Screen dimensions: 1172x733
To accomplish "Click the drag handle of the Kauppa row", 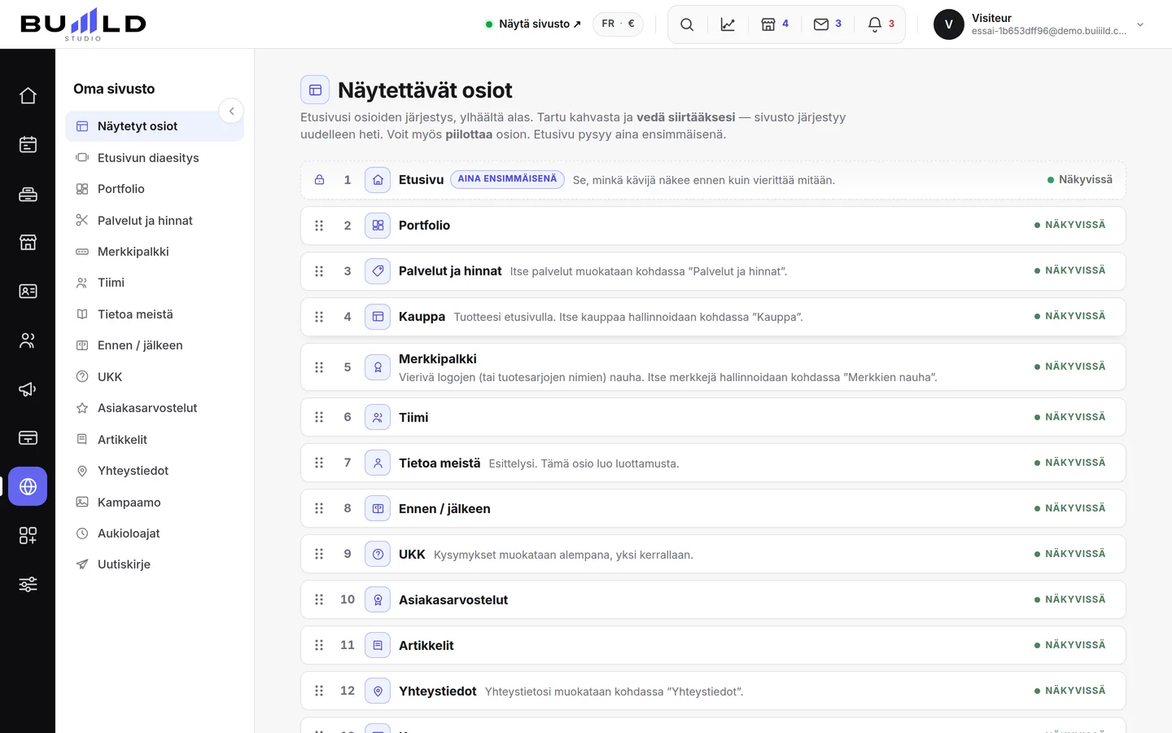I will 319,317.
